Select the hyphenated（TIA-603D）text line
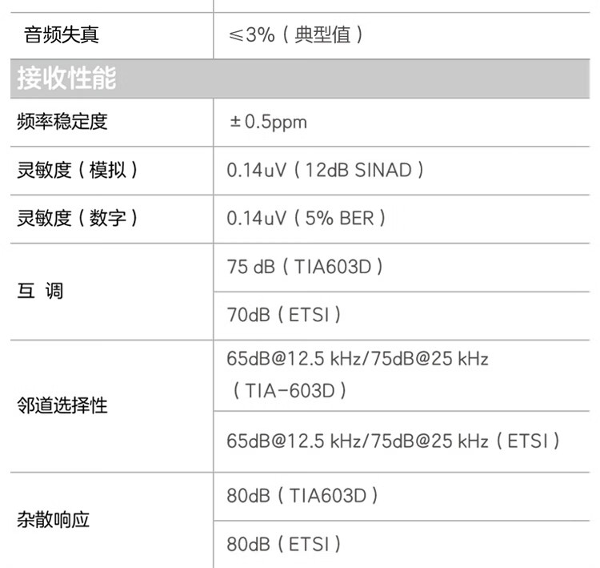Screen dimensions: 600x568 [x=289, y=390]
